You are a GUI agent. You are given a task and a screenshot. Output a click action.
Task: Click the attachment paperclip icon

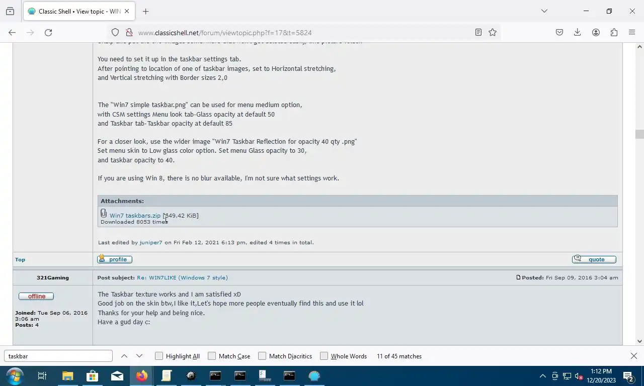104,214
